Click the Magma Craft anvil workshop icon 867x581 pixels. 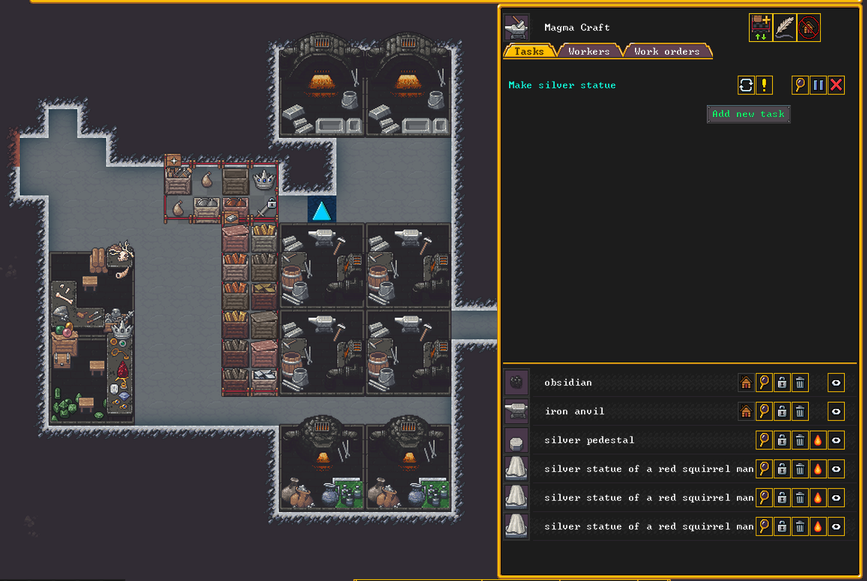click(516, 27)
